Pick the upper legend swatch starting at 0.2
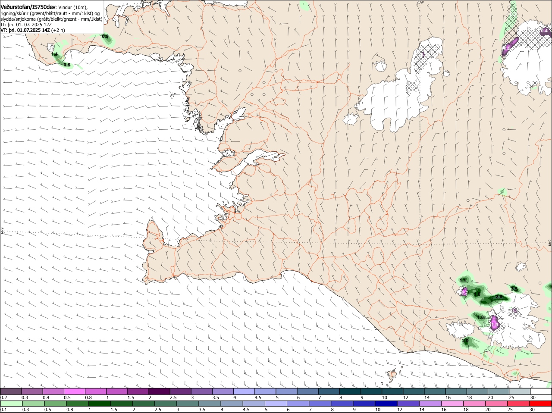552x413 pixels. pyautogui.click(x=11, y=391)
